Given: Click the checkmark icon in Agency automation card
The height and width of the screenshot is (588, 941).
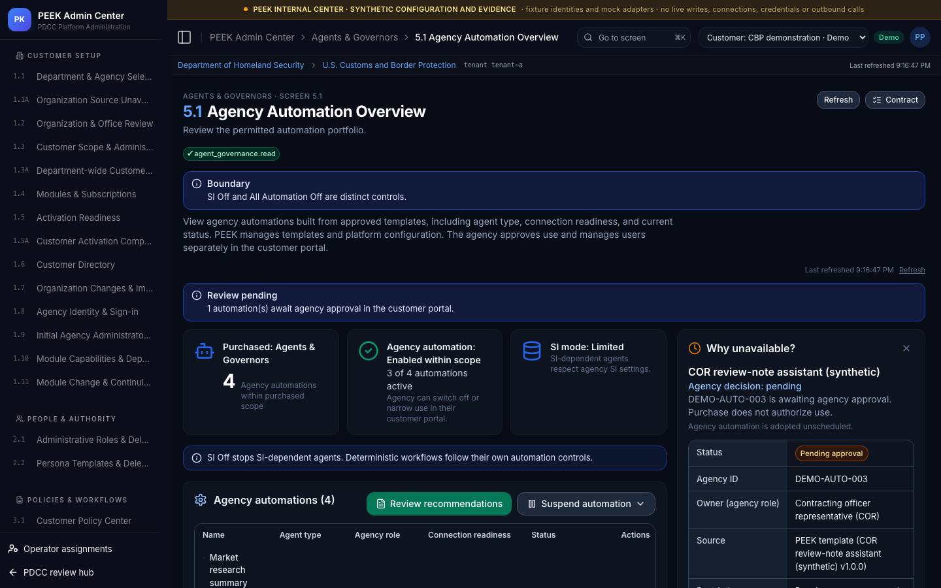Looking at the screenshot, I should point(369,351).
